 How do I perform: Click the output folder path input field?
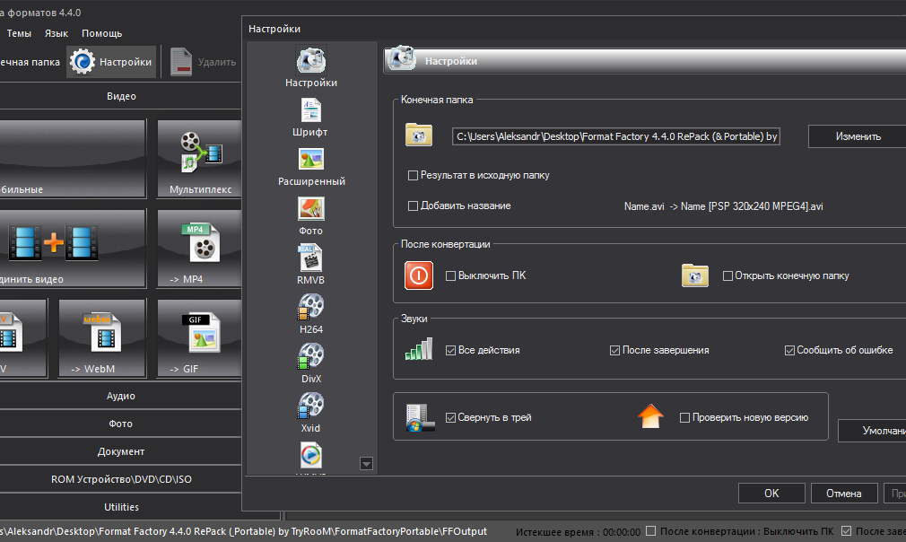pyautogui.click(x=616, y=136)
